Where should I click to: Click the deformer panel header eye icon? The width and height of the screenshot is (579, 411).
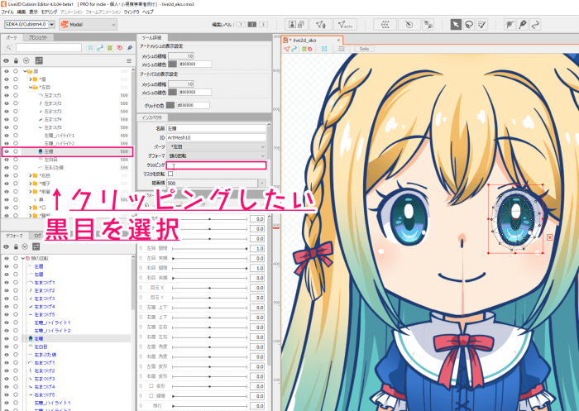pyautogui.click(x=7, y=246)
